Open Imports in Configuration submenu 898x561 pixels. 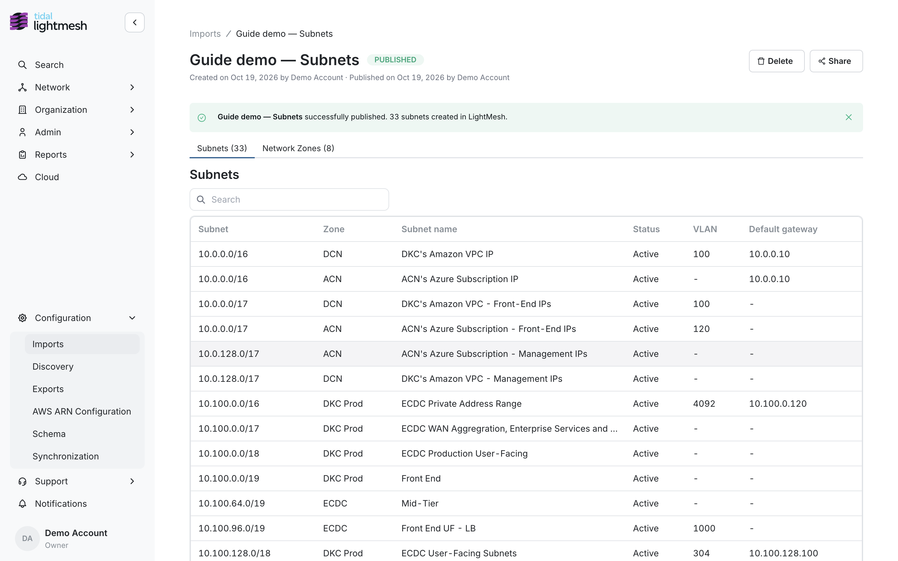[82, 344]
